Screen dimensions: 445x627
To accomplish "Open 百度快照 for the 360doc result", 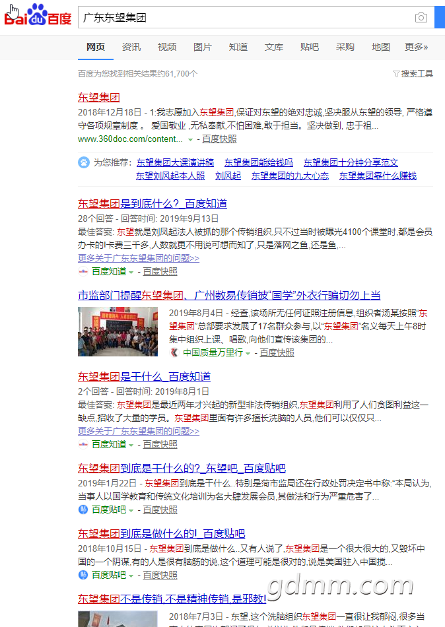I will [219, 139].
